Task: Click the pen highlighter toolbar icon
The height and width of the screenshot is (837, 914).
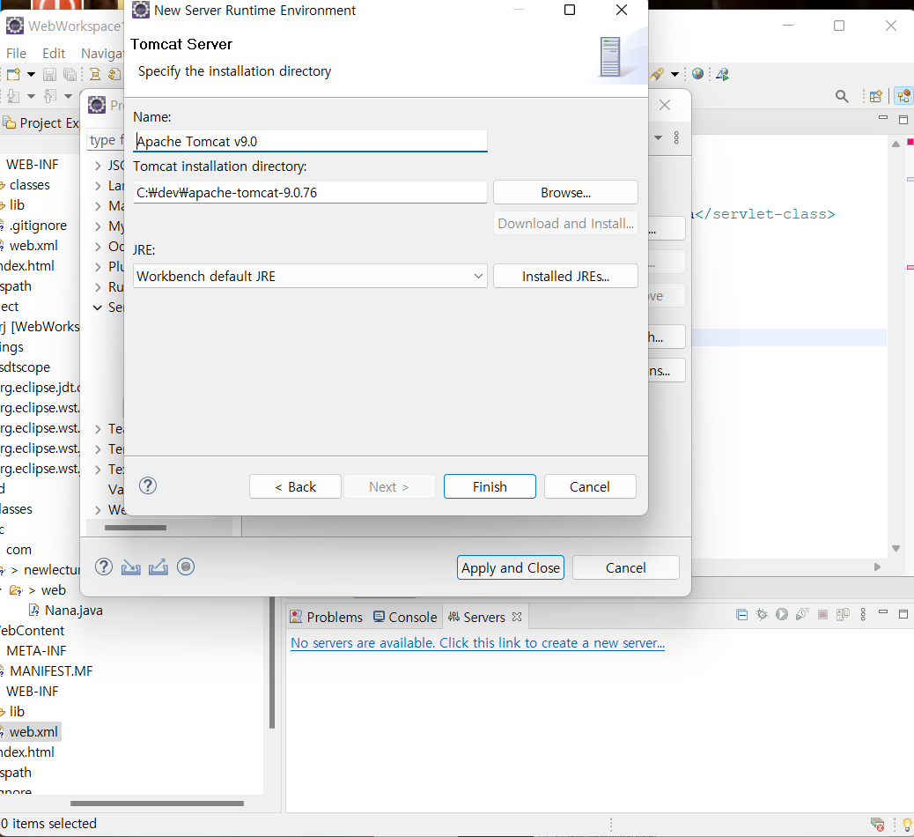Action: click(657, 73)
